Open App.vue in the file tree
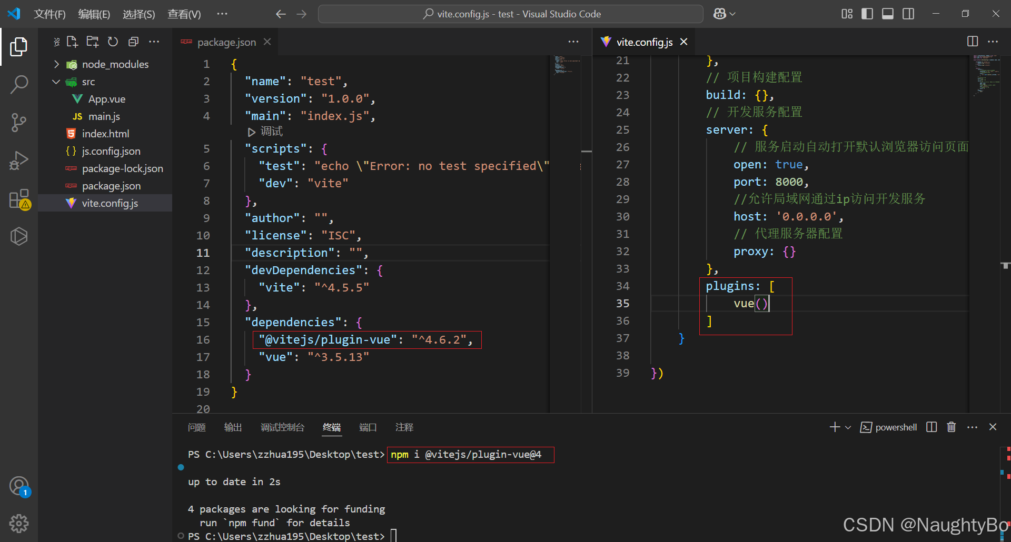 pos(105,99)
